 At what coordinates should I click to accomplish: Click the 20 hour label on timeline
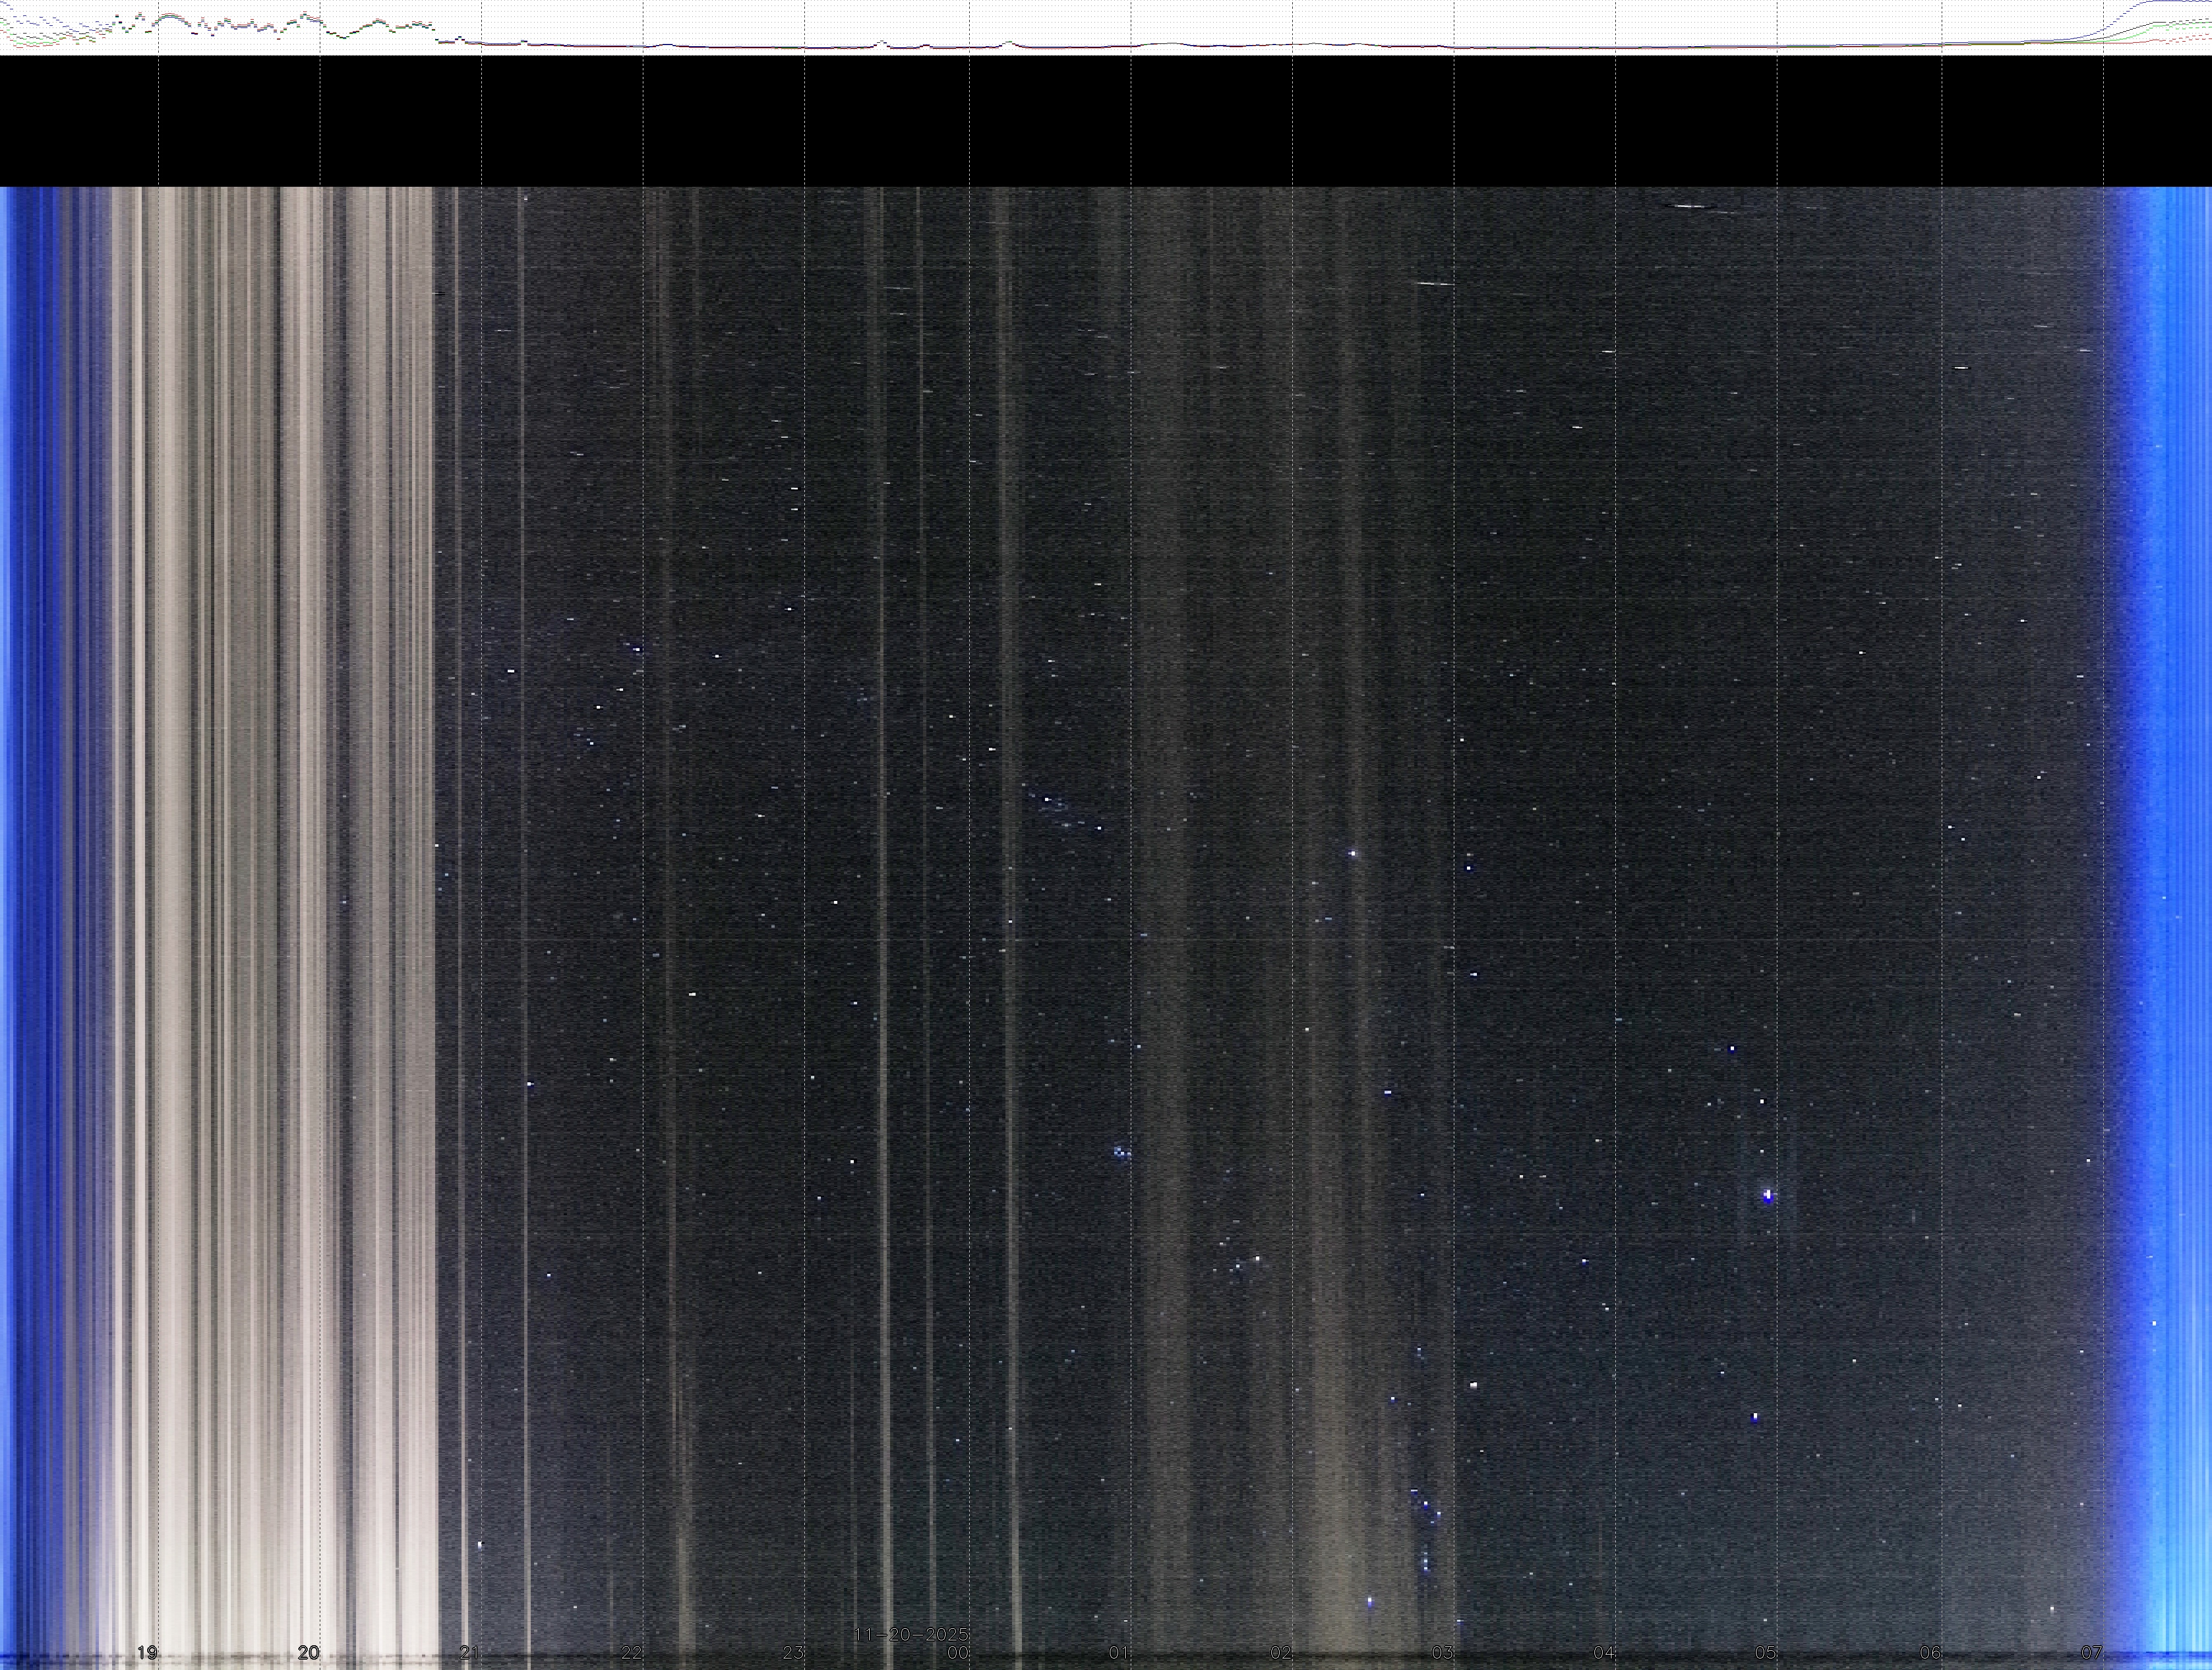tap(309, 1653)
